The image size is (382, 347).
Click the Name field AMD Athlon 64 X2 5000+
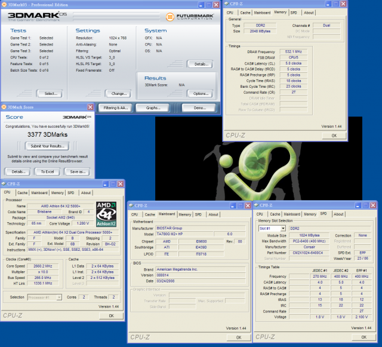point(60,206)
